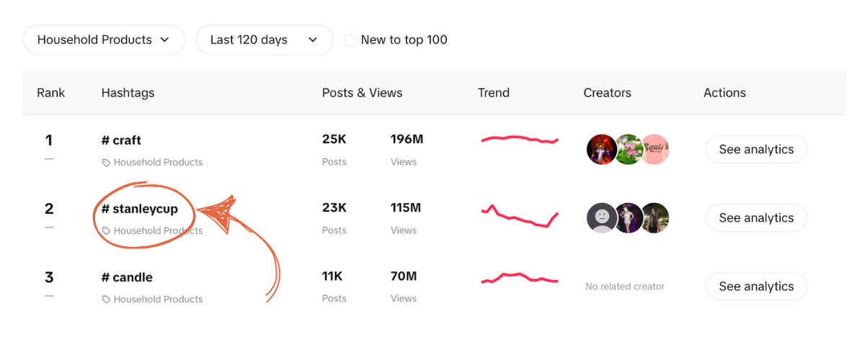
Task: Click the tag icon under # candle
Action: click(106, 300)
